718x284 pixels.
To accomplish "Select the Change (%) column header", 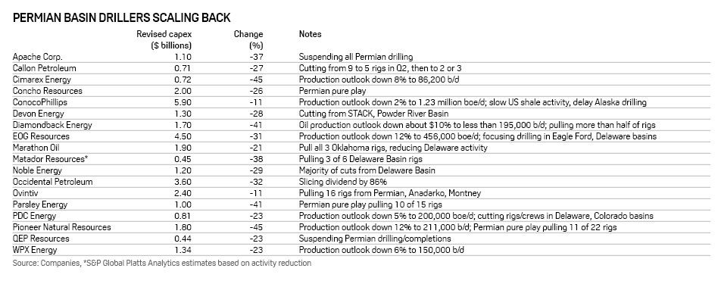I will pos(248,40).
